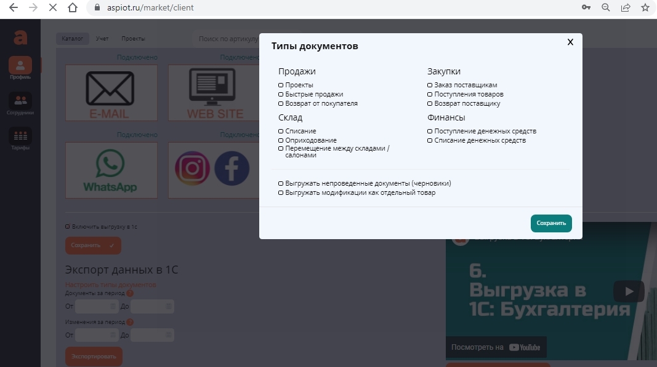Click Подключено label above WhatsApp tile
657x367 pixels.
click(x=137, y=135)
